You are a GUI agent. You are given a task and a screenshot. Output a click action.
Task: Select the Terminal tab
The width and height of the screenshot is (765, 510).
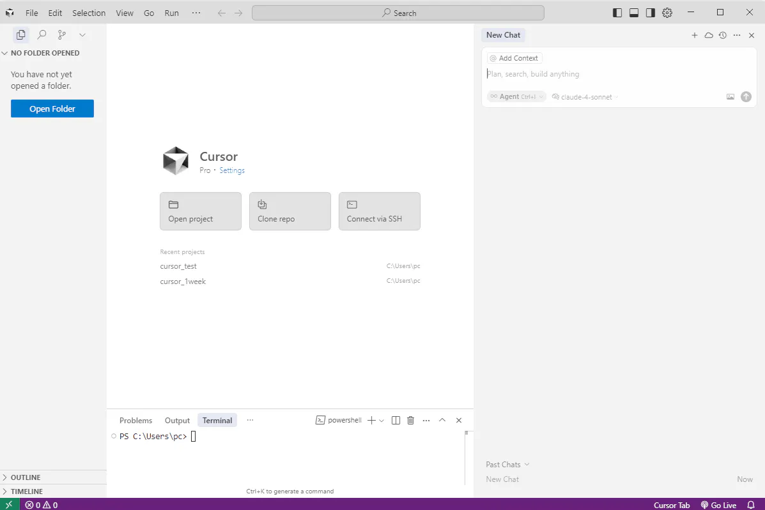coord(217,421)
